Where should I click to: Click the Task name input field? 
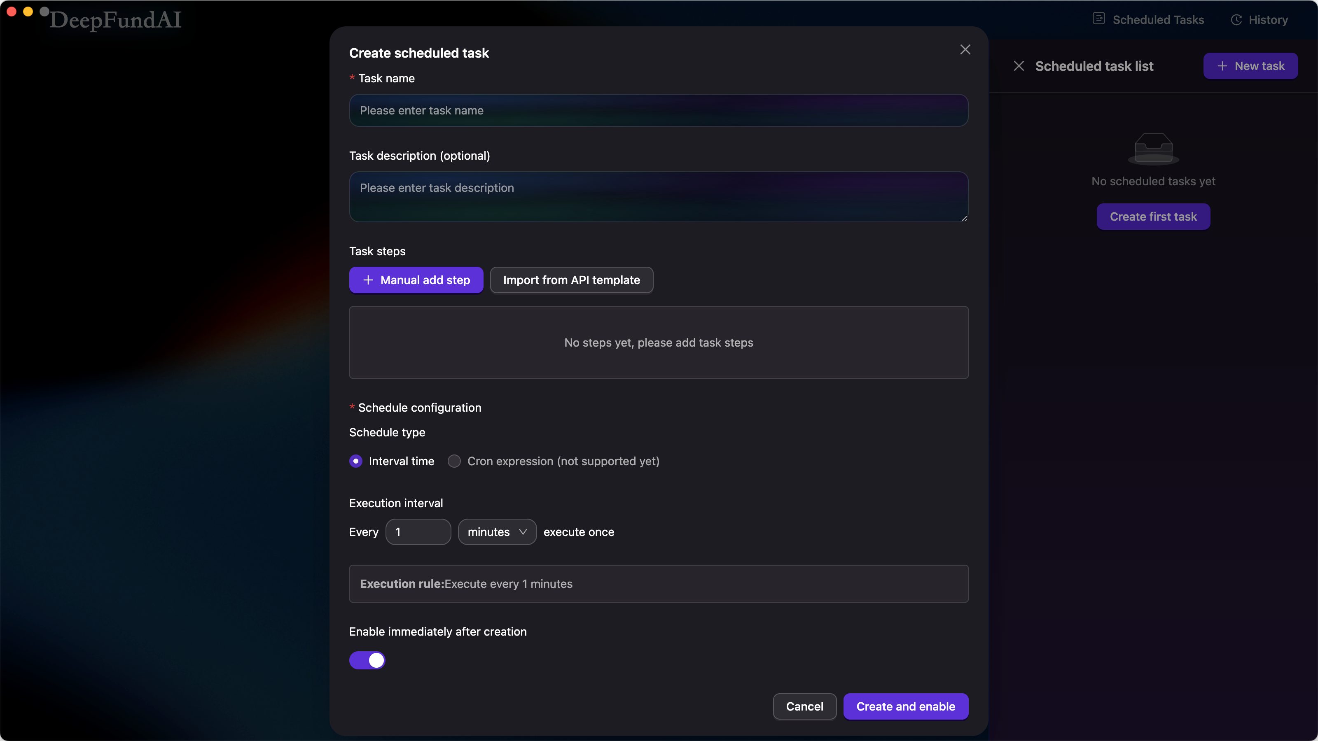(x=658, y=110)
